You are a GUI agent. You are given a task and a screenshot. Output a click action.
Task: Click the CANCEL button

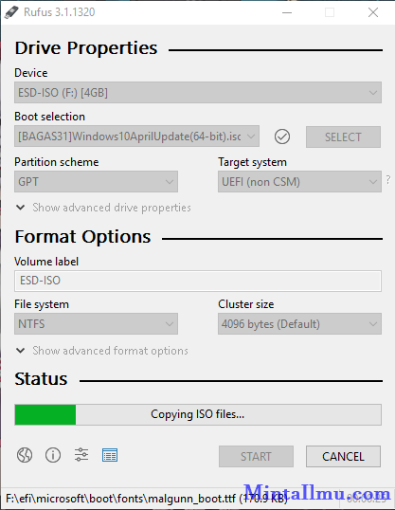coord(343,456)
